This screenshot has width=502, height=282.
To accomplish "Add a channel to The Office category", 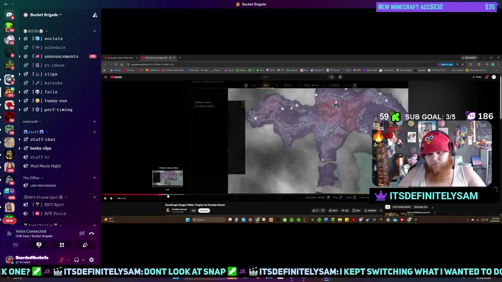I will [95, 178].
